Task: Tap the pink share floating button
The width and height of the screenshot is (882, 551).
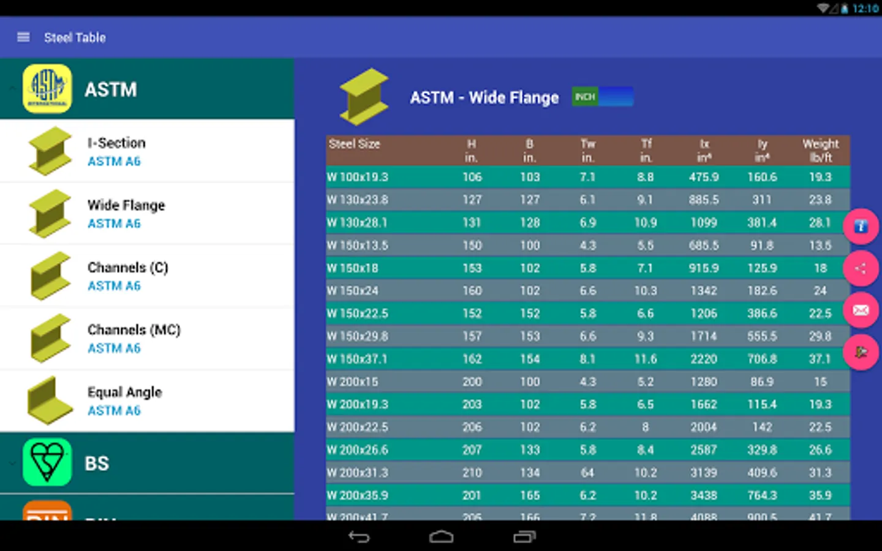Action: 861,268
